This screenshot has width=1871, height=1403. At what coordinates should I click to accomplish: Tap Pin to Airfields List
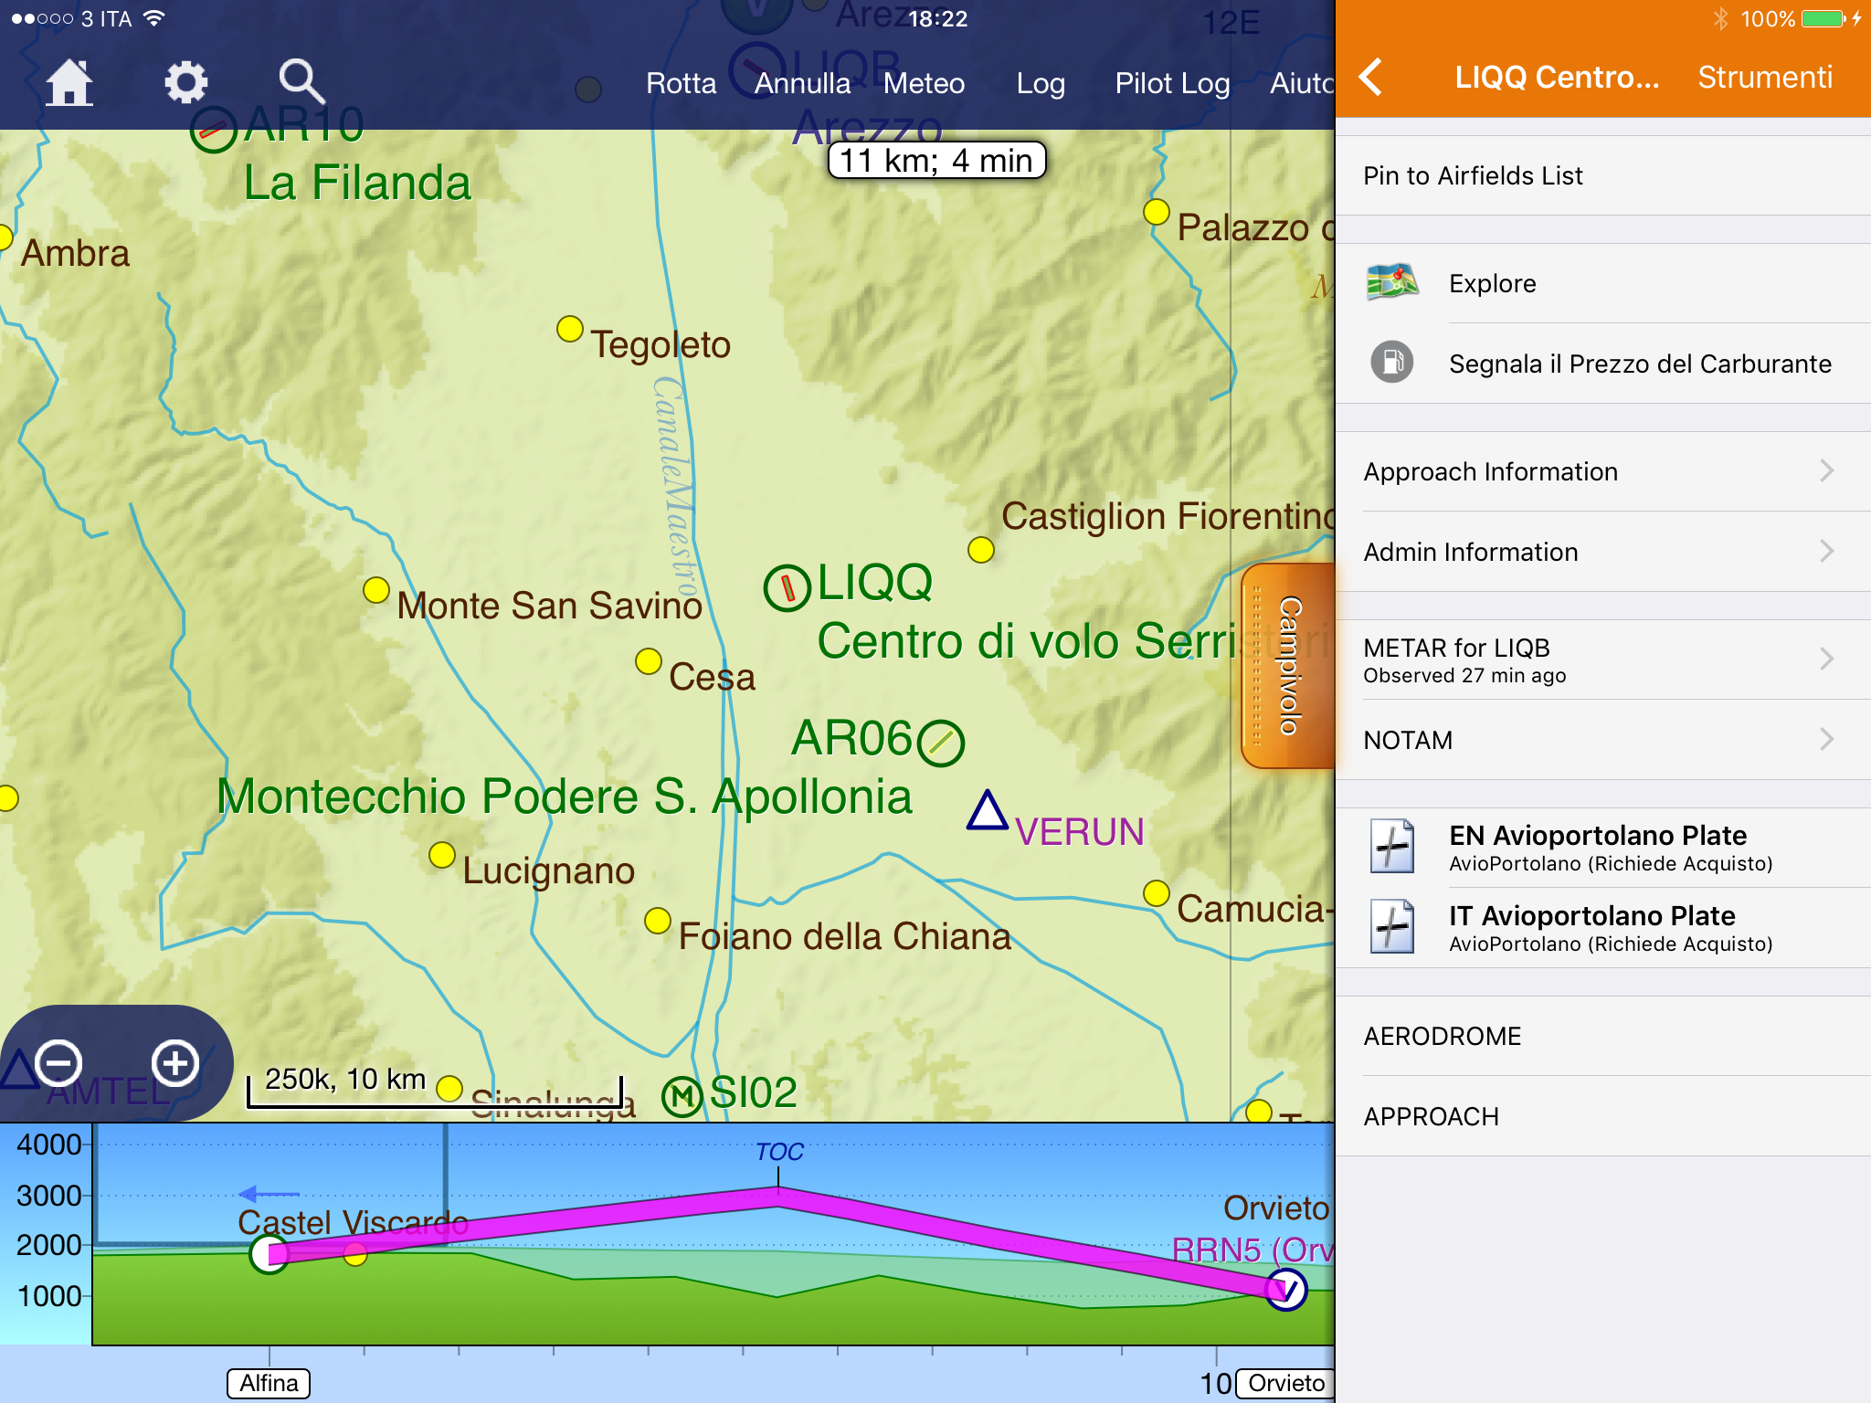coord(1473,175)
